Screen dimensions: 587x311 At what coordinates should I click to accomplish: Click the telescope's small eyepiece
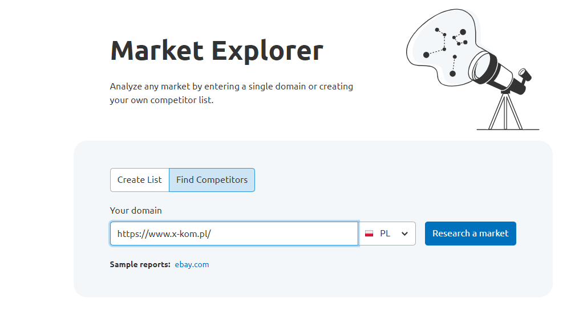pos(525,73)
